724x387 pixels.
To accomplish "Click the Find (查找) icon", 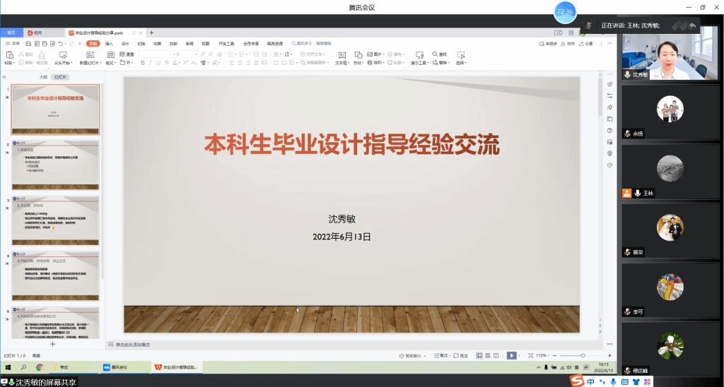I will pos(439,54).
